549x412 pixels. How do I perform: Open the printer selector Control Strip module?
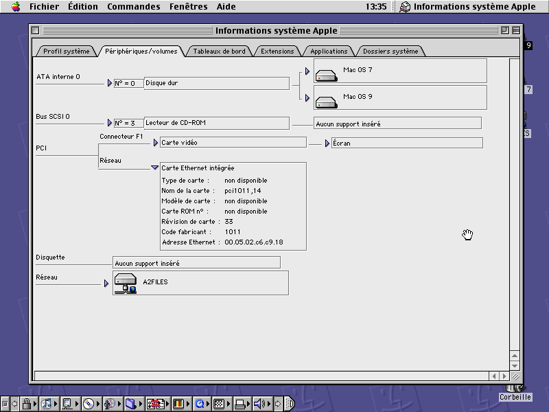pyautogui.click(x=242, y=404)
